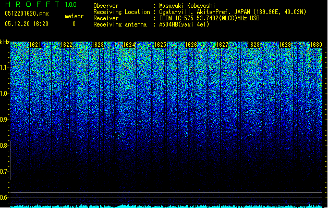Select the Ogata-vill. Akita-Pref. JAPAN location text
Image resolution: width=328 pixels, height=208 pixels.
(233, 12)
